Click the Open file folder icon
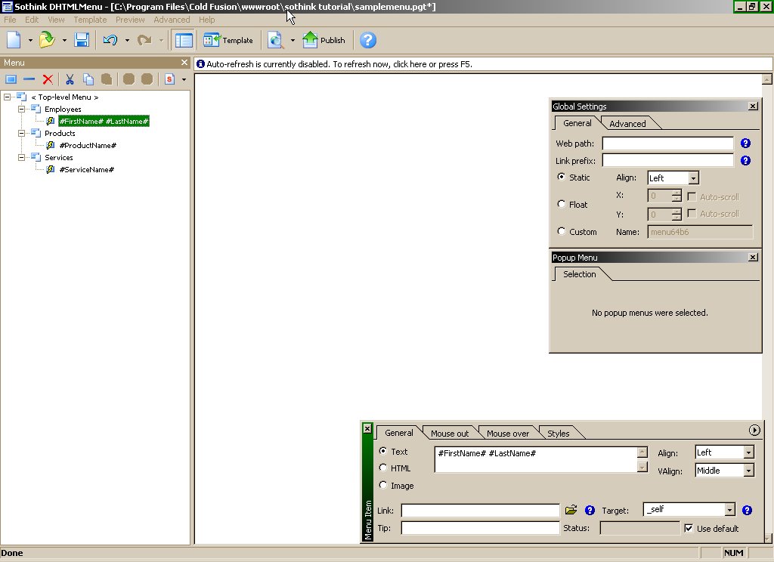 click(x=47, y=40)
